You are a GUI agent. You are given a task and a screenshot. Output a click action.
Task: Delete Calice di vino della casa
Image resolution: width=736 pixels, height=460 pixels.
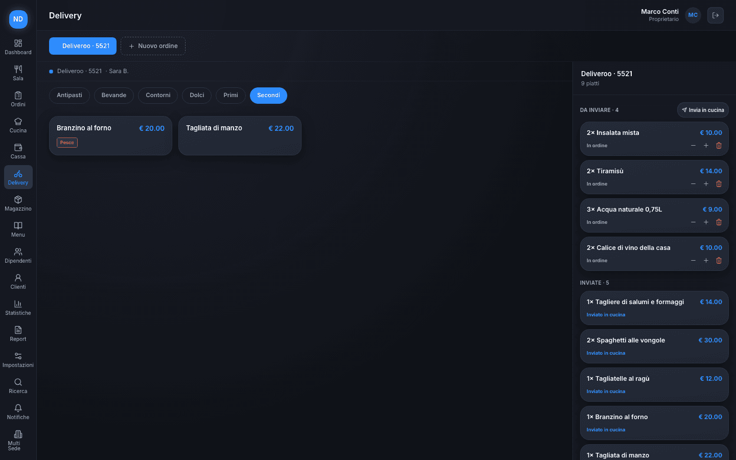[x=719, y=261]
